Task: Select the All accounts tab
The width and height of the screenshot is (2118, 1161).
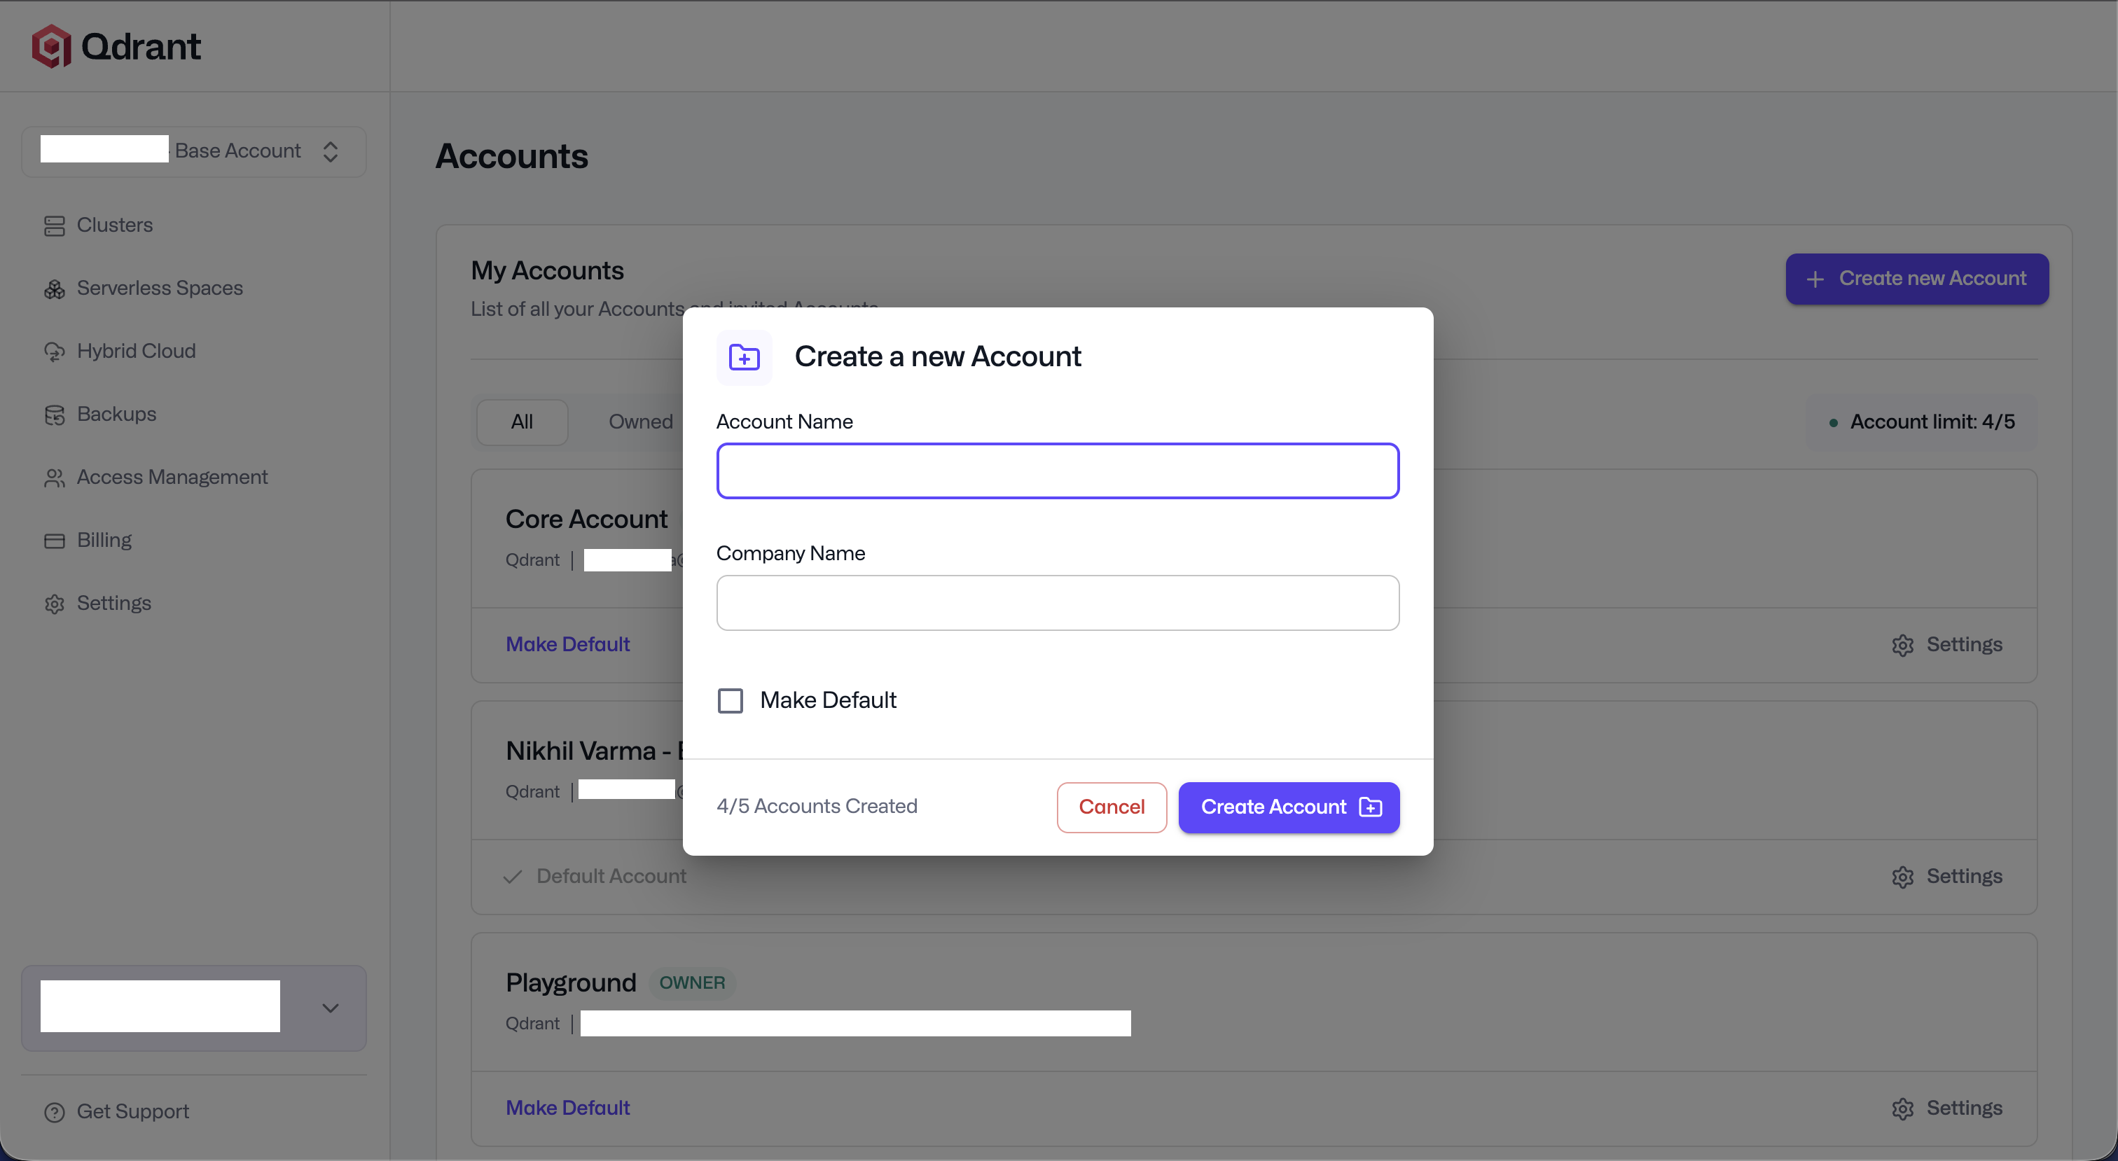Action: (522, 423)
